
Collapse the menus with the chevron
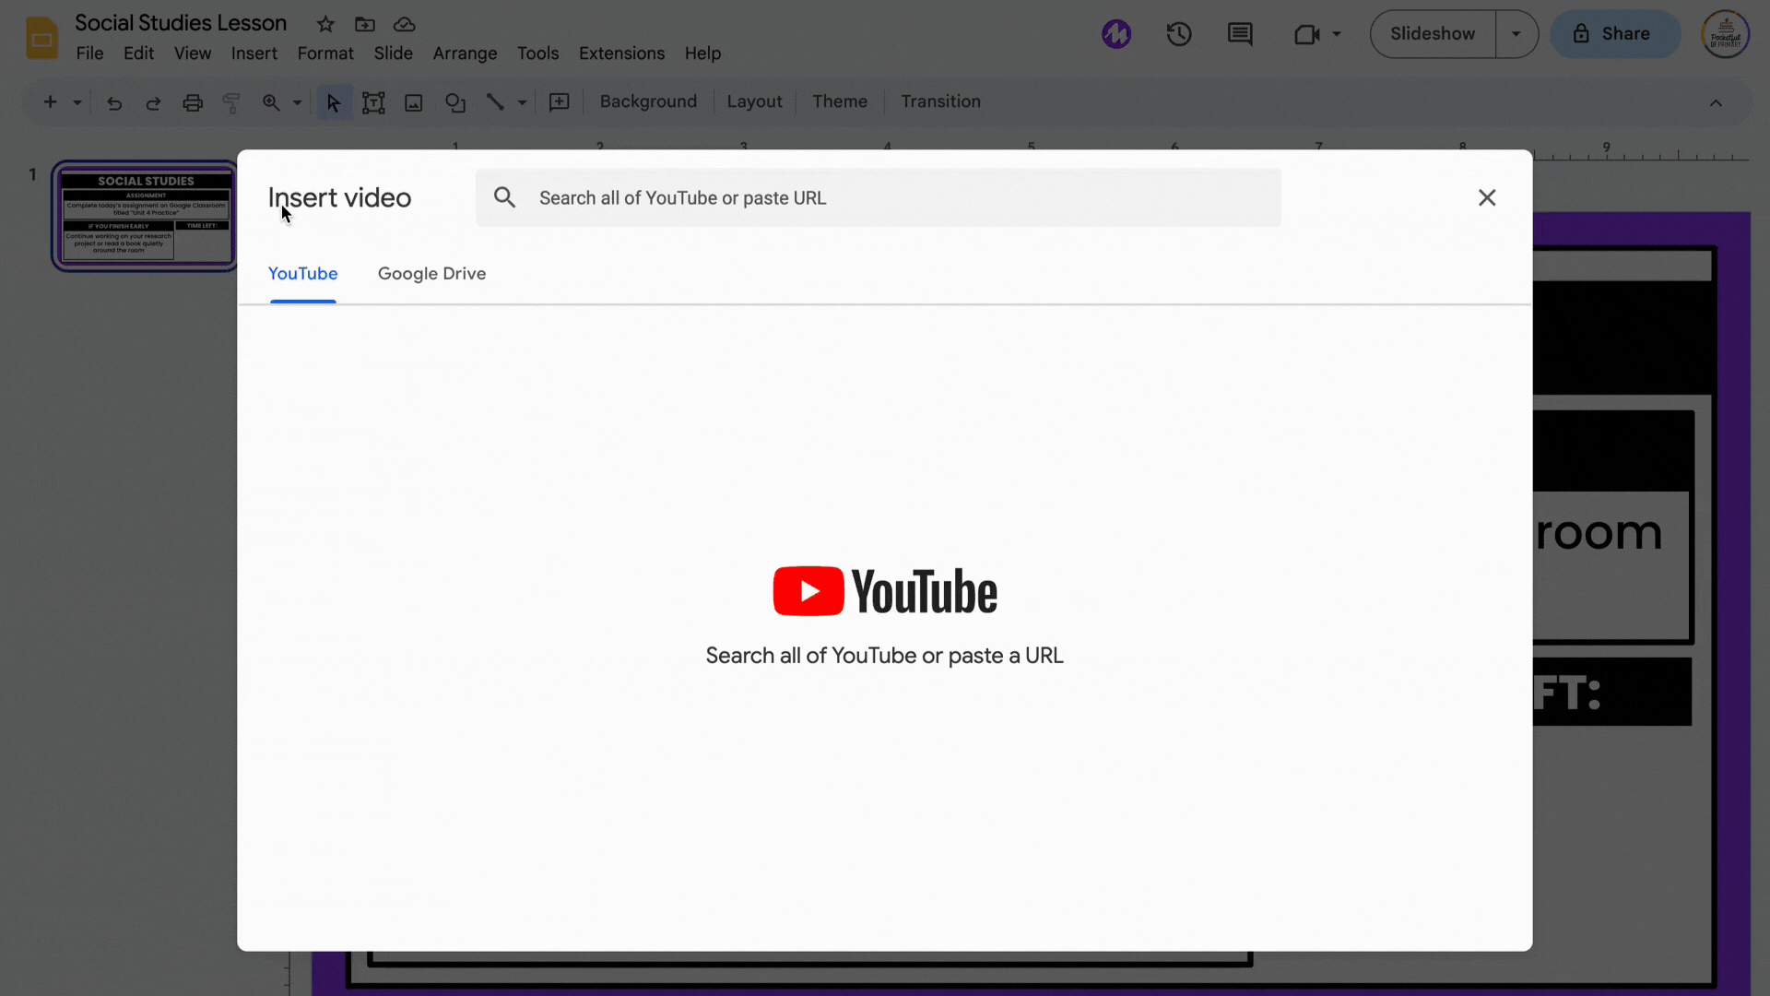coord(1716,102)
